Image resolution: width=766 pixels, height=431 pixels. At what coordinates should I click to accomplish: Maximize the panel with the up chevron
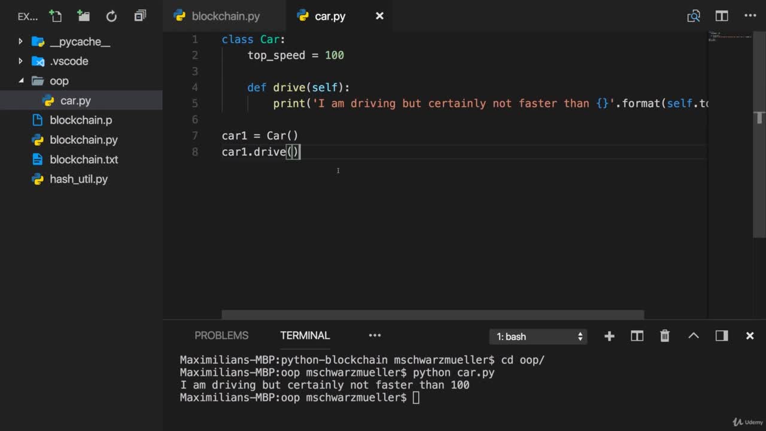pos(694,336)
